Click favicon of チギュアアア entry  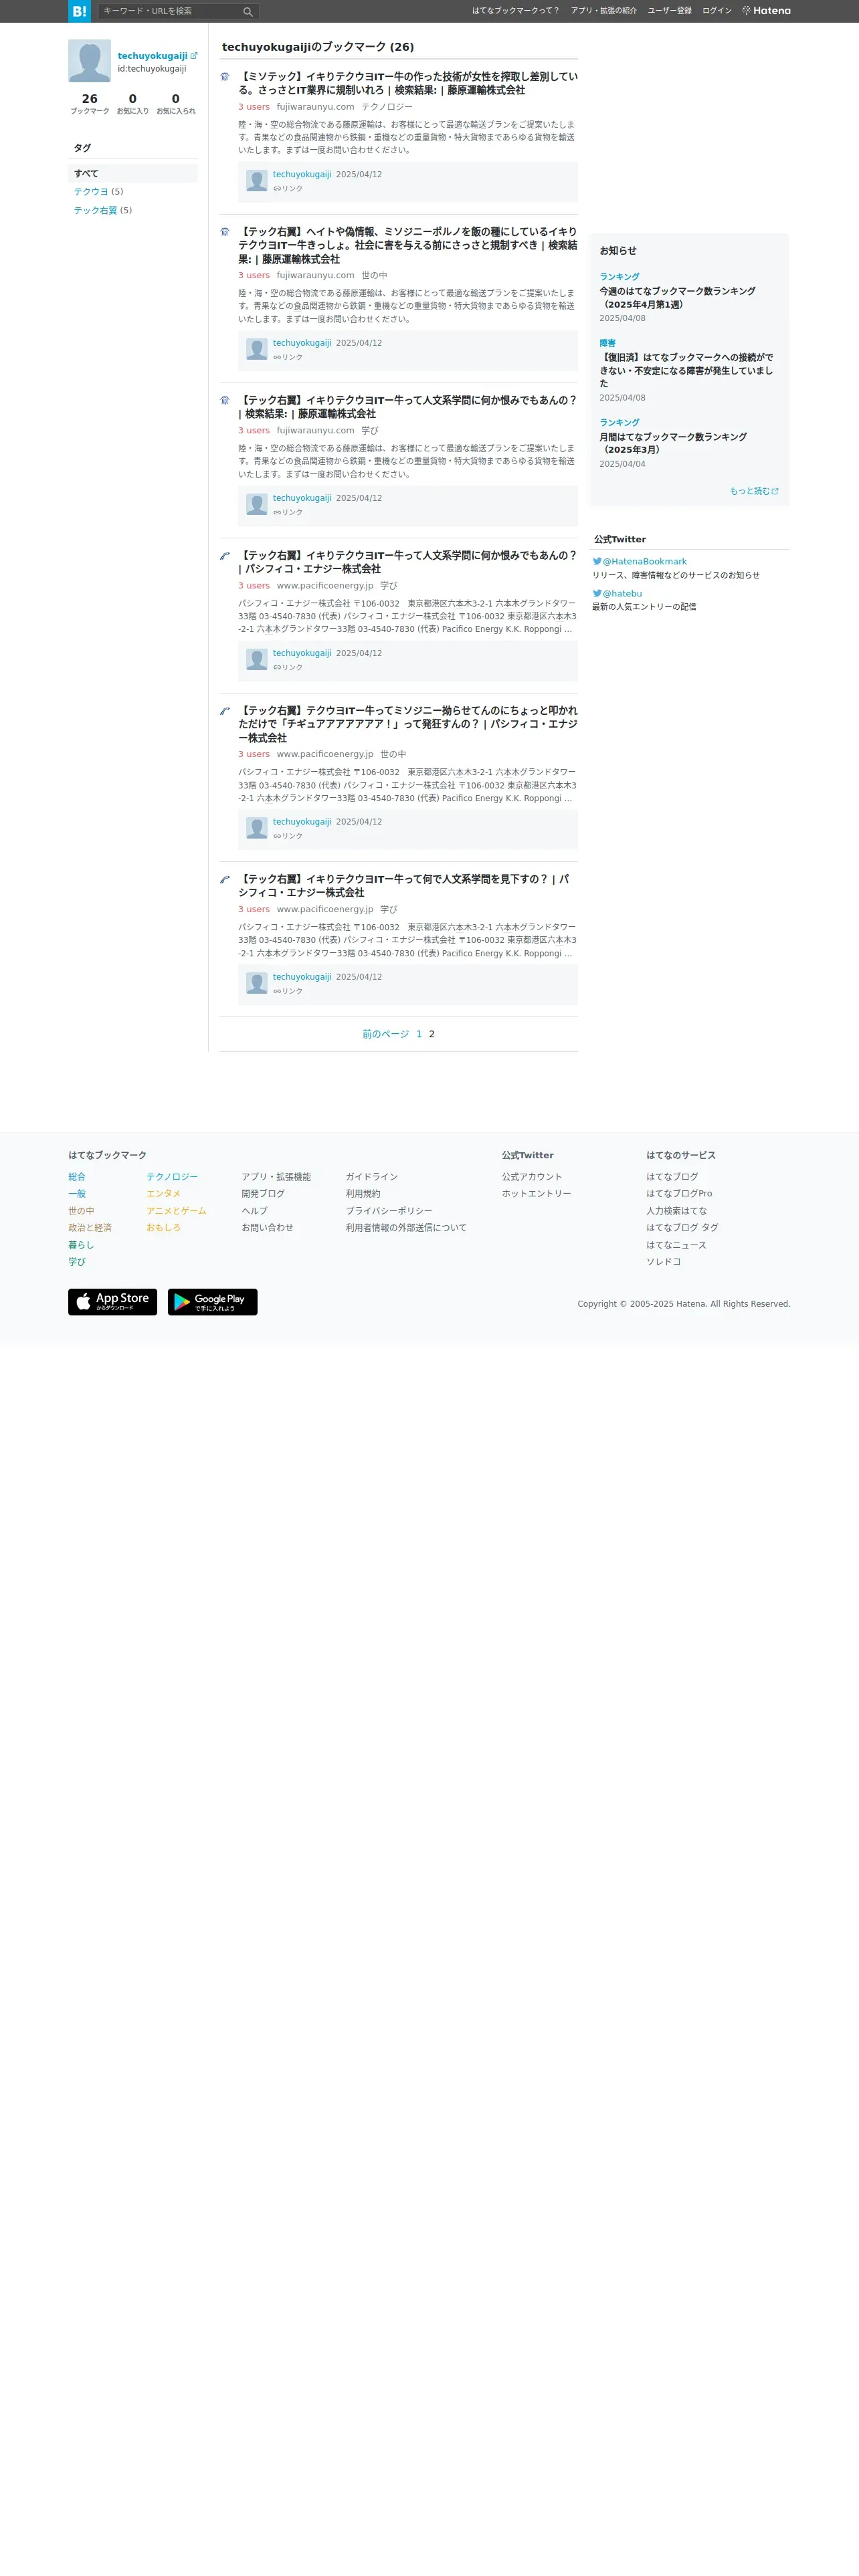pos(225,711)
